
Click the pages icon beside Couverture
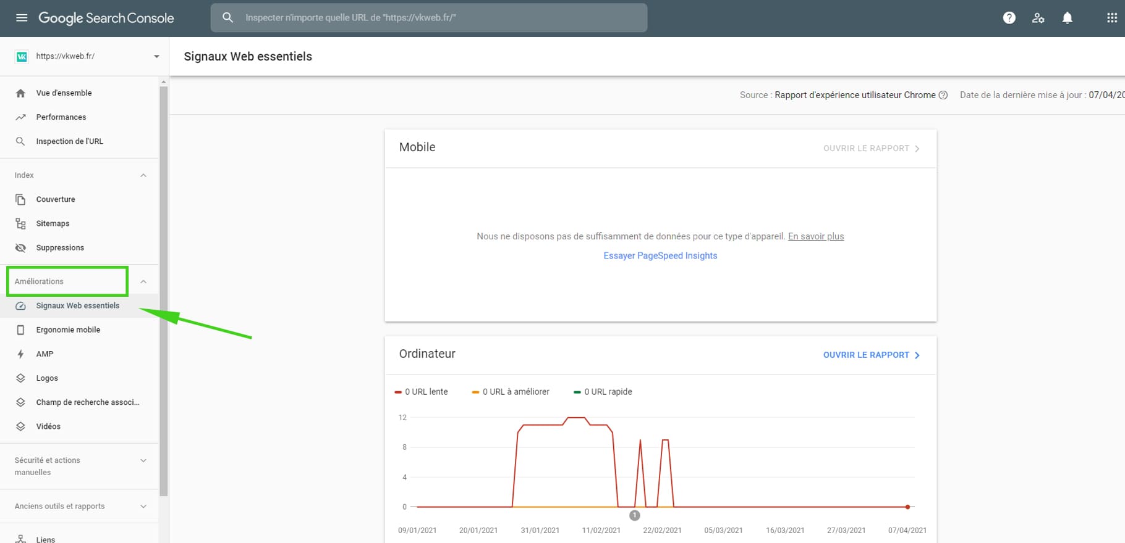point(20,199)
